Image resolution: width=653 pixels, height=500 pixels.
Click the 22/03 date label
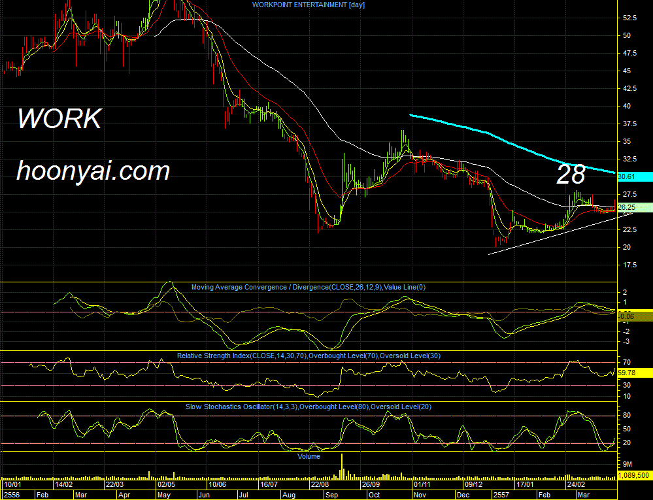click(x=115, y=485)
